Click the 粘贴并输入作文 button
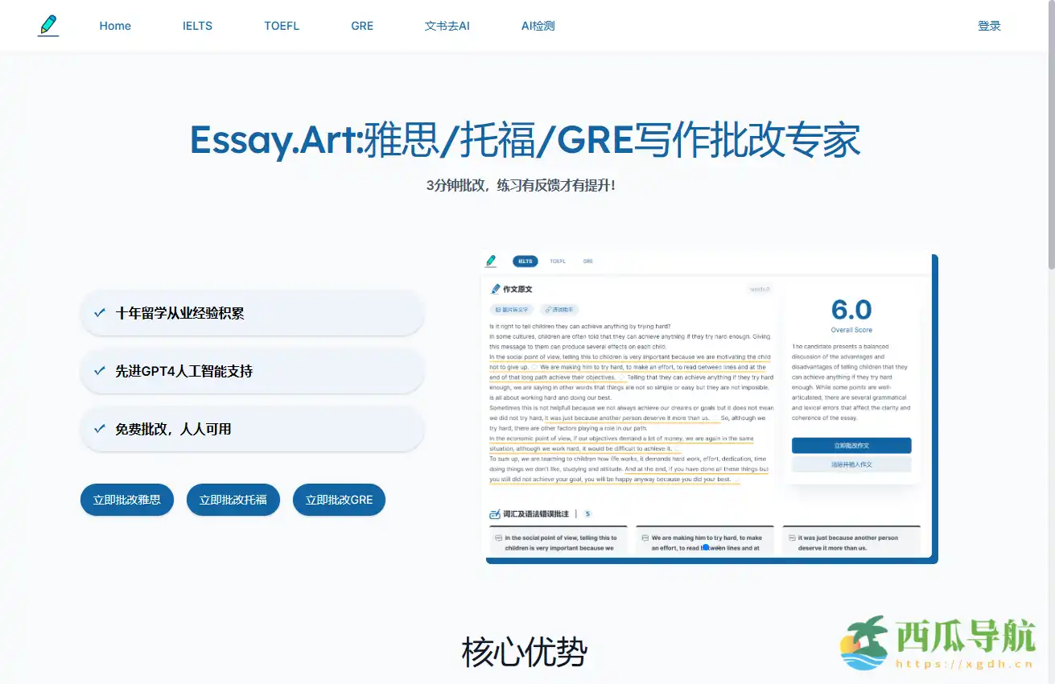Image resolution: width=1055 pixels, height=684 pixels. tap(851, 463)
